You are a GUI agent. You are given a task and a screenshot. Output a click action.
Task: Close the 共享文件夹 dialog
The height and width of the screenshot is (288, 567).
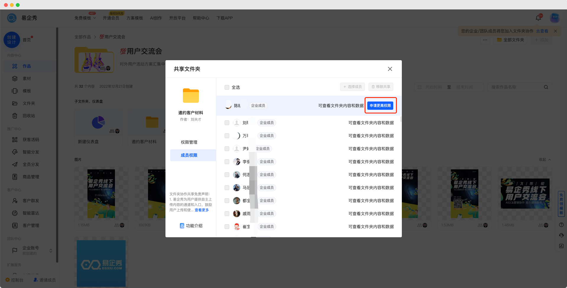pos(390,69)
